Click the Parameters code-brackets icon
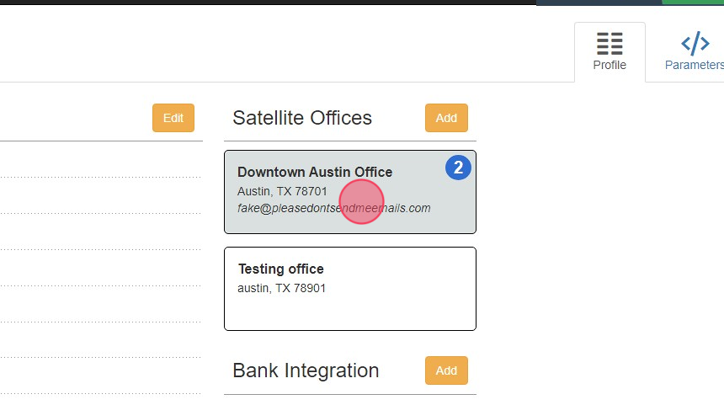Screen dimensions: 724x405 point(695,44)
